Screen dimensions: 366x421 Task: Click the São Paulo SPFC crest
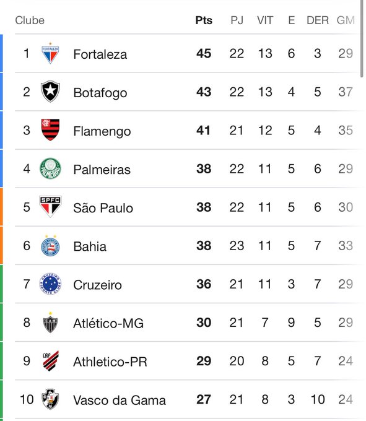(x=50, y=206)
